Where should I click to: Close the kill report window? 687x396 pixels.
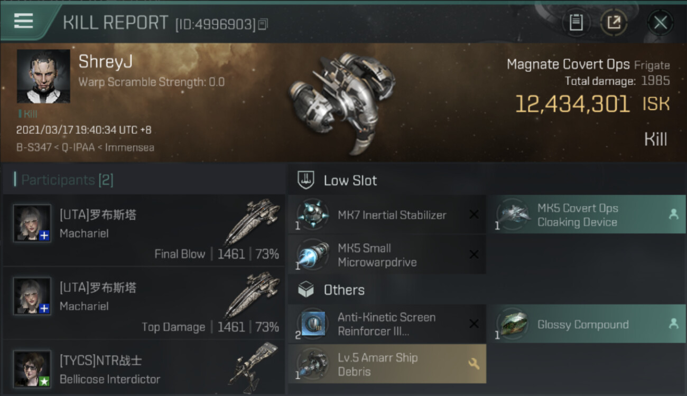[x=660, y=23]
